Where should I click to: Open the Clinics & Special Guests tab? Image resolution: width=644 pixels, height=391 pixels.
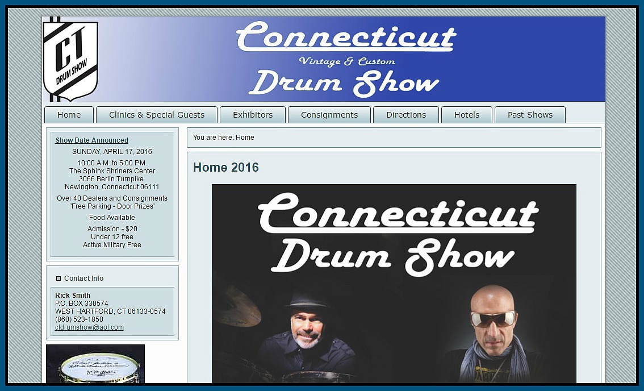(157, 114)
